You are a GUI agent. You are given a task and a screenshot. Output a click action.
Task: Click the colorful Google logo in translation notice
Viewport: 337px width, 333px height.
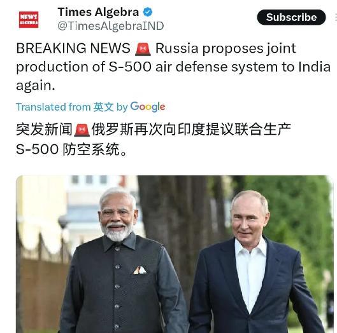click(x=148, y=107)
